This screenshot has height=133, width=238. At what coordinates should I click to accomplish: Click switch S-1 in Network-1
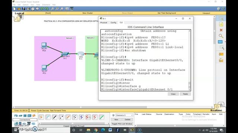click(x=65, y=54)
